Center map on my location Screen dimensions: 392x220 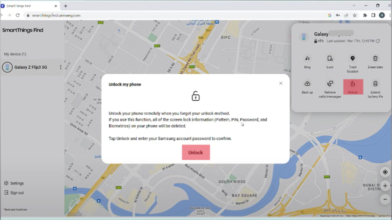coord(385,172)
